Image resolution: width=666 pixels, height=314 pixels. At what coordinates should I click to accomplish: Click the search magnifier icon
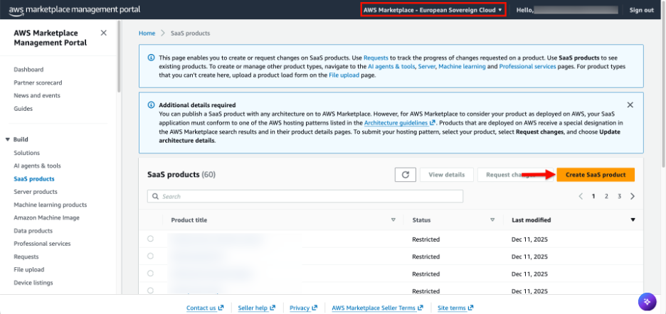pyautogui.click(x=155, y=197)
